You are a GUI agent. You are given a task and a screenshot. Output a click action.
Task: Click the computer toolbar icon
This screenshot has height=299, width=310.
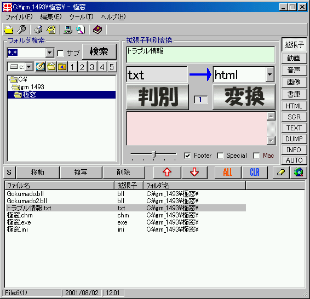pos(68,30)
